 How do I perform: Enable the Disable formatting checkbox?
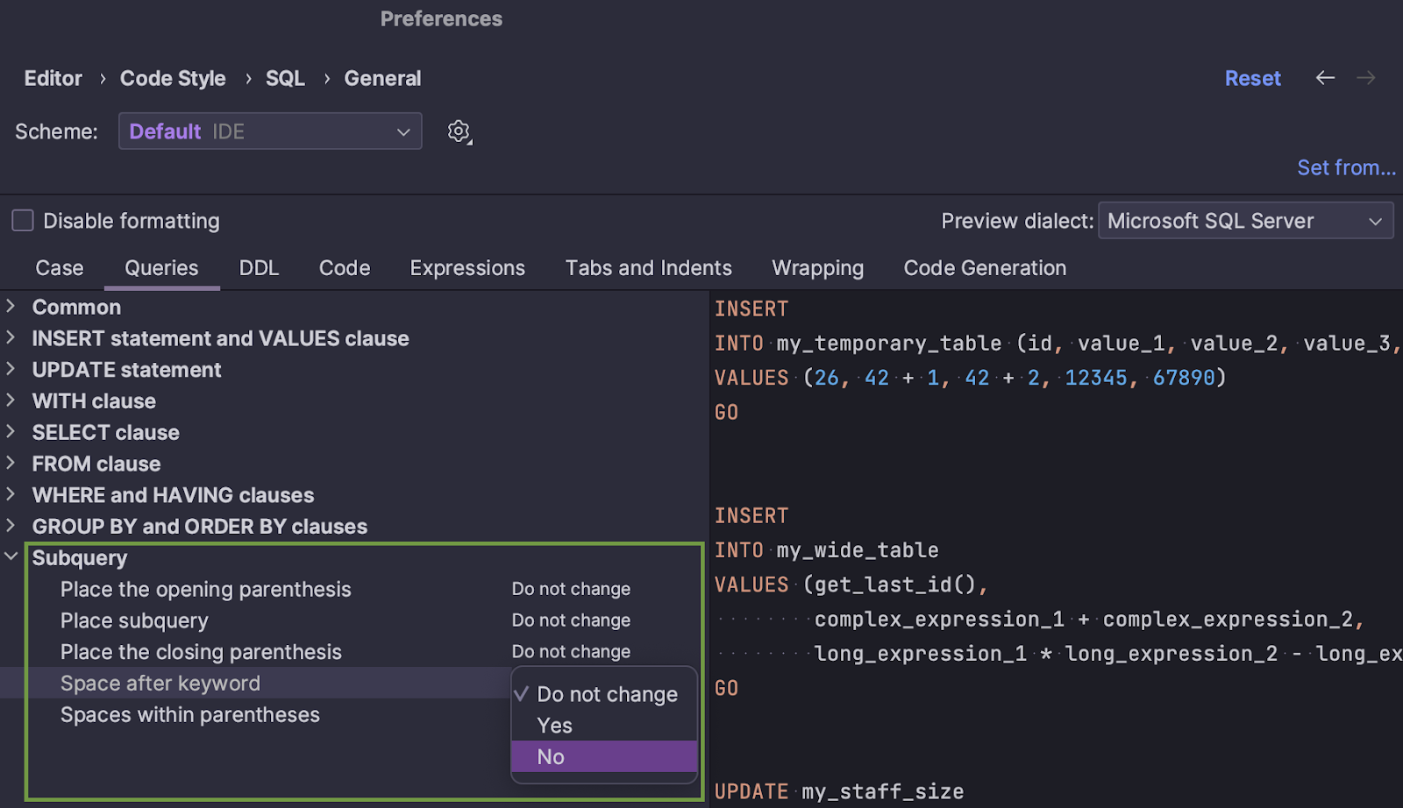click(23, 221)
